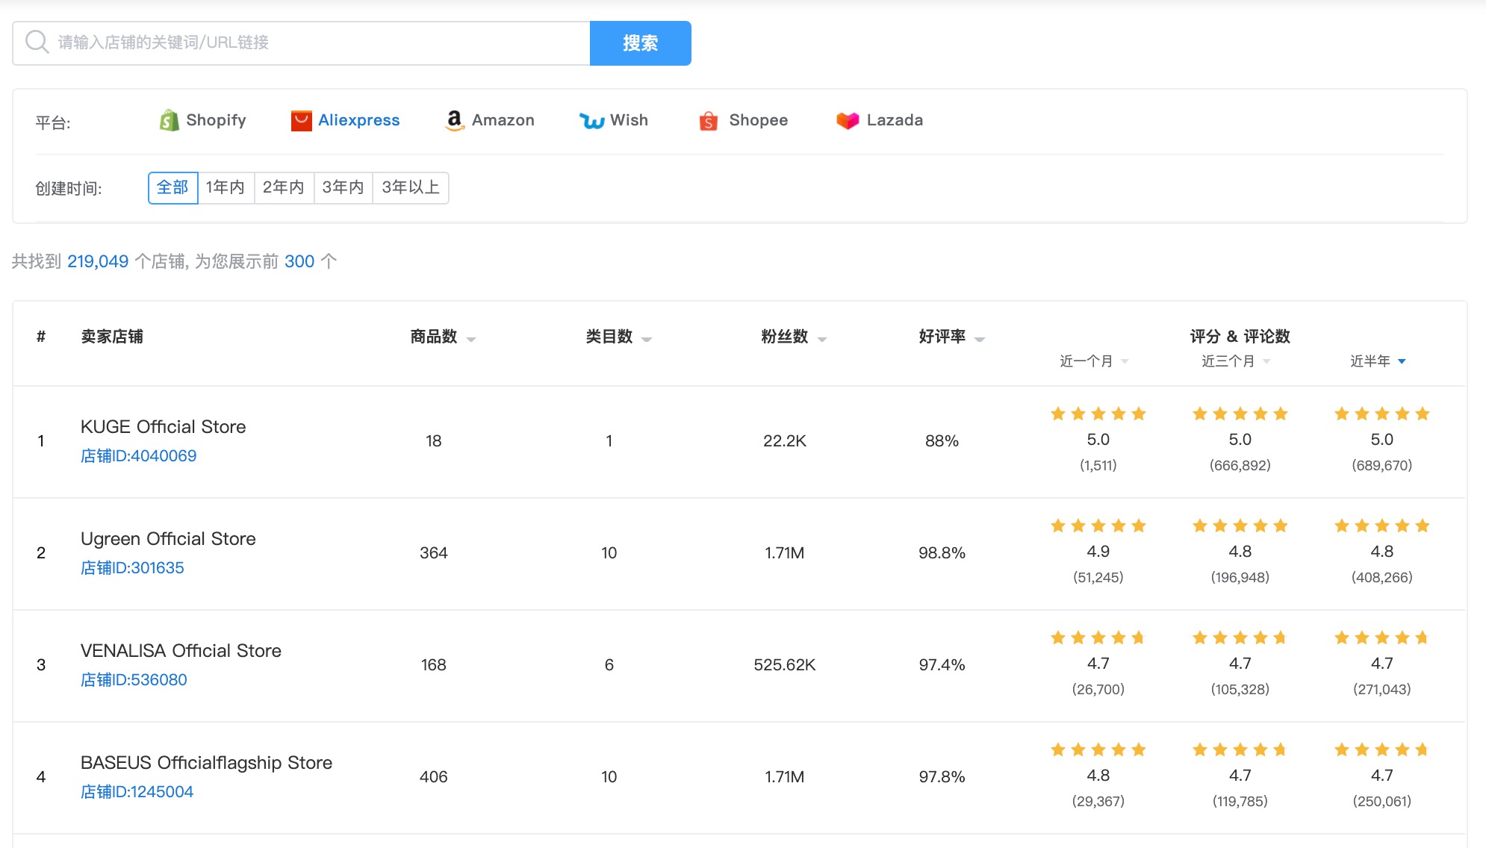Click the Shopee bag logo icon
Viewport: 1486px width, 848px height.
[709, 120]
